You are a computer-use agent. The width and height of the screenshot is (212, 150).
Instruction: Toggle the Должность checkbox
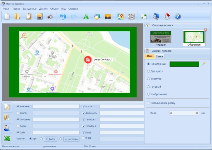(x=84, y=113)
